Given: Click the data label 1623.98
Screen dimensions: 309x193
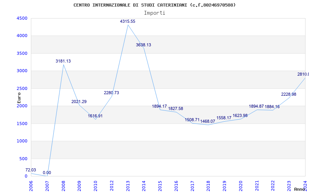Looking at the screenshot, I should [240, 115].
